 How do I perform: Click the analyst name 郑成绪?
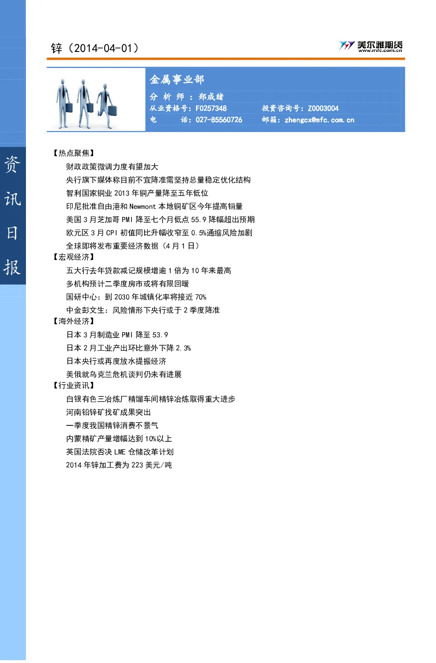tap(211, 97)
